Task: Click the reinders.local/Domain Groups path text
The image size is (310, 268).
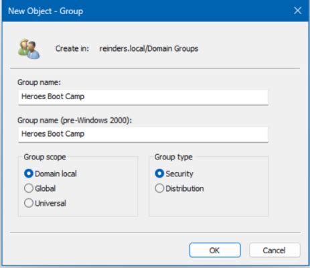Action: click(149, 48)
